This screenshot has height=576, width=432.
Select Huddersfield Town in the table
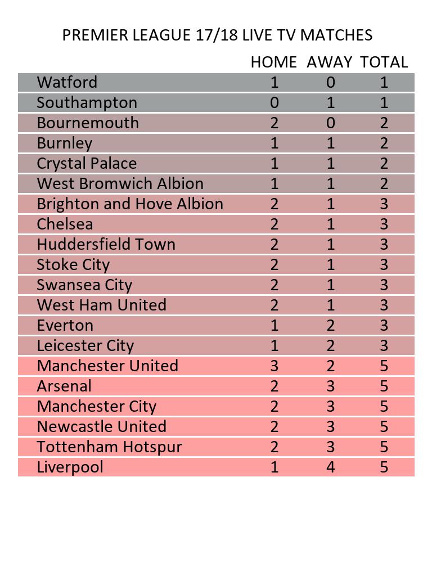106,245
